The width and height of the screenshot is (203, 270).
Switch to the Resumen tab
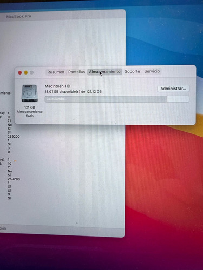tap(56, 72)
